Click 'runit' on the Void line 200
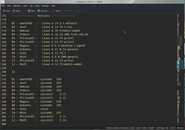This screenshot has height=130, width=185. coord(44,109)
